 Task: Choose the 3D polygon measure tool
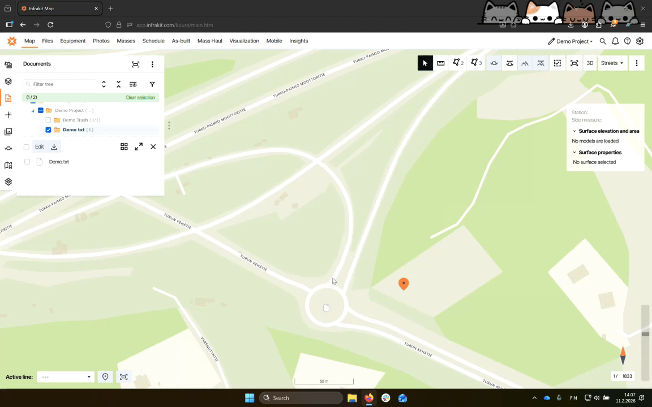pyautogui.click(x=475, y=63)
